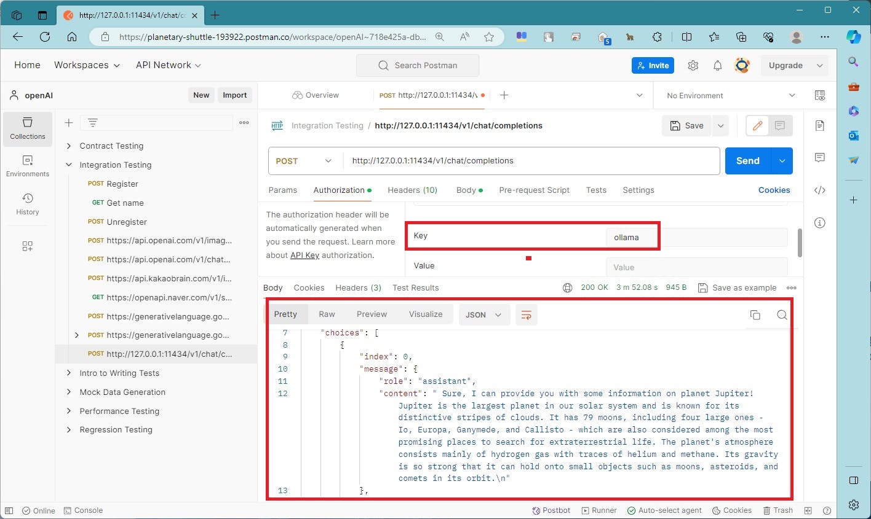Open the Environments sidebar panel
Screen dimensions: 871x519
[x=28, y=166]
